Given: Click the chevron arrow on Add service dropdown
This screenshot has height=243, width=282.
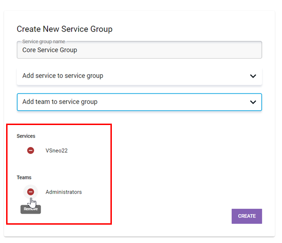Looking at the screenshot, I should pyautogui.click(x=253, y=76).
